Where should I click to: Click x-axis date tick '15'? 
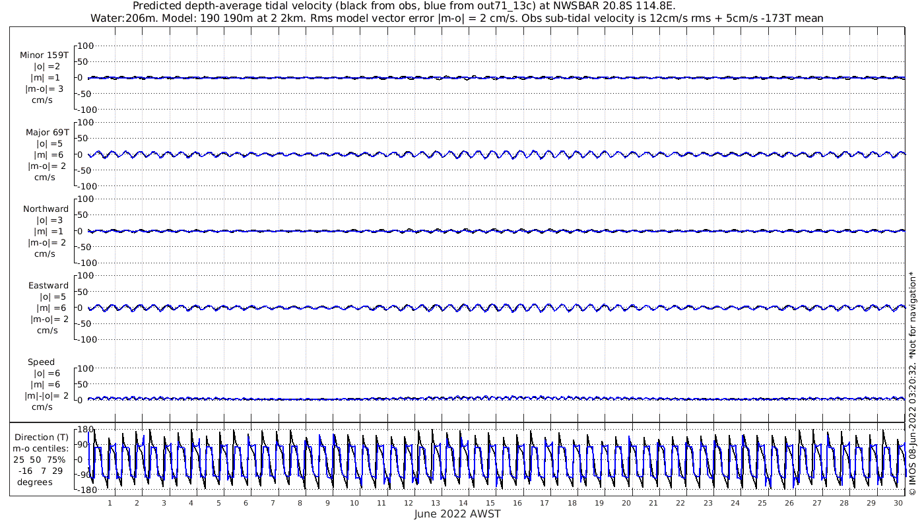pyautogui.click(x=490, y=503)
